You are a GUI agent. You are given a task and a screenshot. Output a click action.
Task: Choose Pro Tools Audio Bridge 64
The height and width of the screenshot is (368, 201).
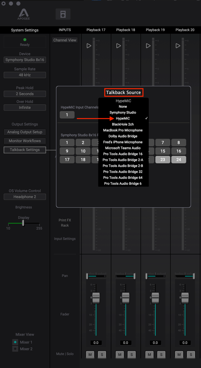[123, 178]
